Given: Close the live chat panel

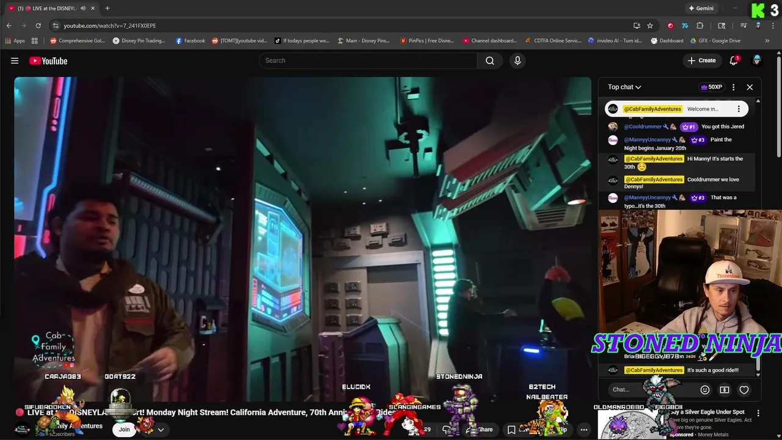Looking at the screenshot, I should [750, 87].
